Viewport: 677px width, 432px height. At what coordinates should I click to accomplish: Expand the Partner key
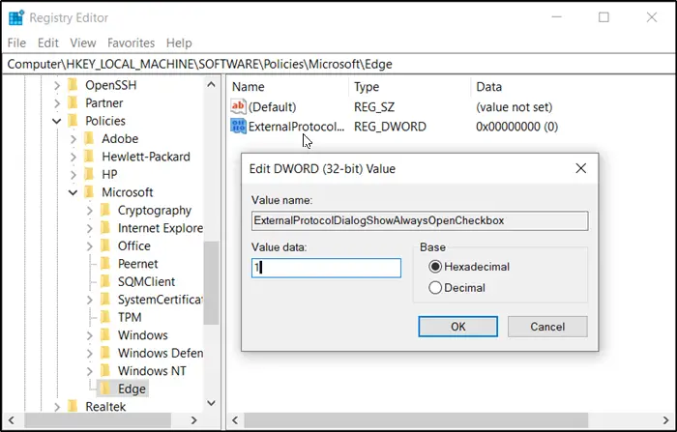(x=57, y=103)
